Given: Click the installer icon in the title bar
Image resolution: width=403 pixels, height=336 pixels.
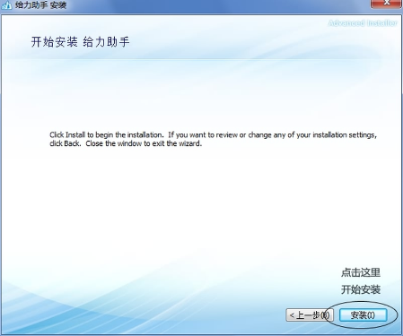Looking at the screenshot, I should (6, 5).
